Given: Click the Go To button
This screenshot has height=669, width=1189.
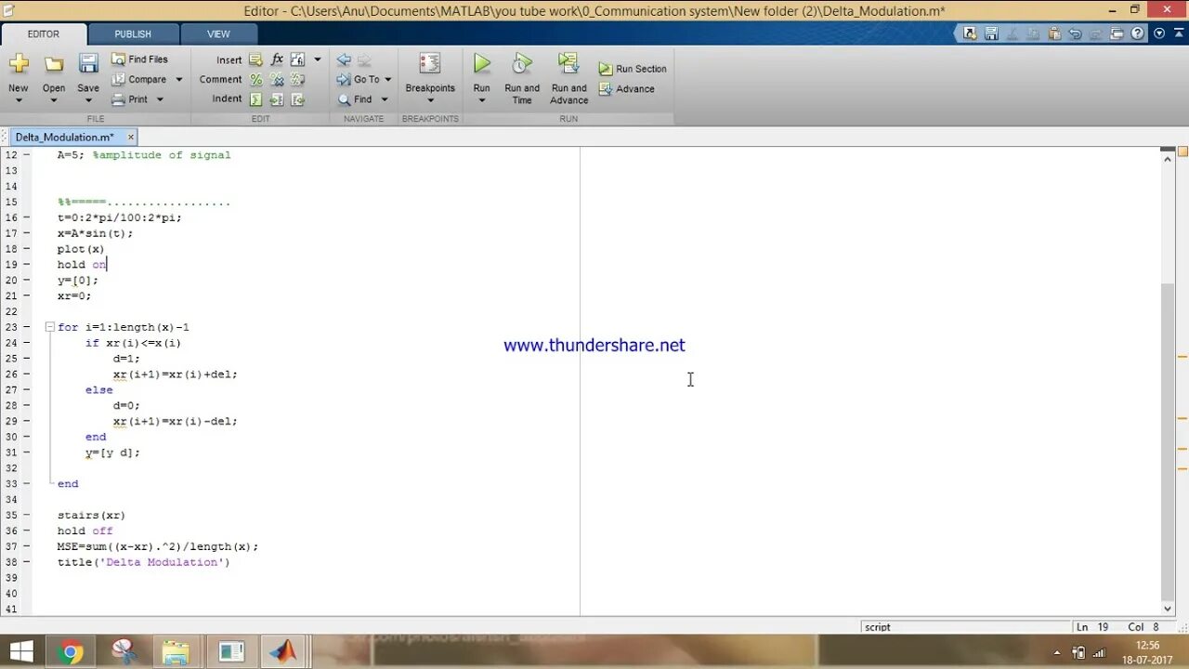Looking at the screenshot, I should [x=359, y=80].
